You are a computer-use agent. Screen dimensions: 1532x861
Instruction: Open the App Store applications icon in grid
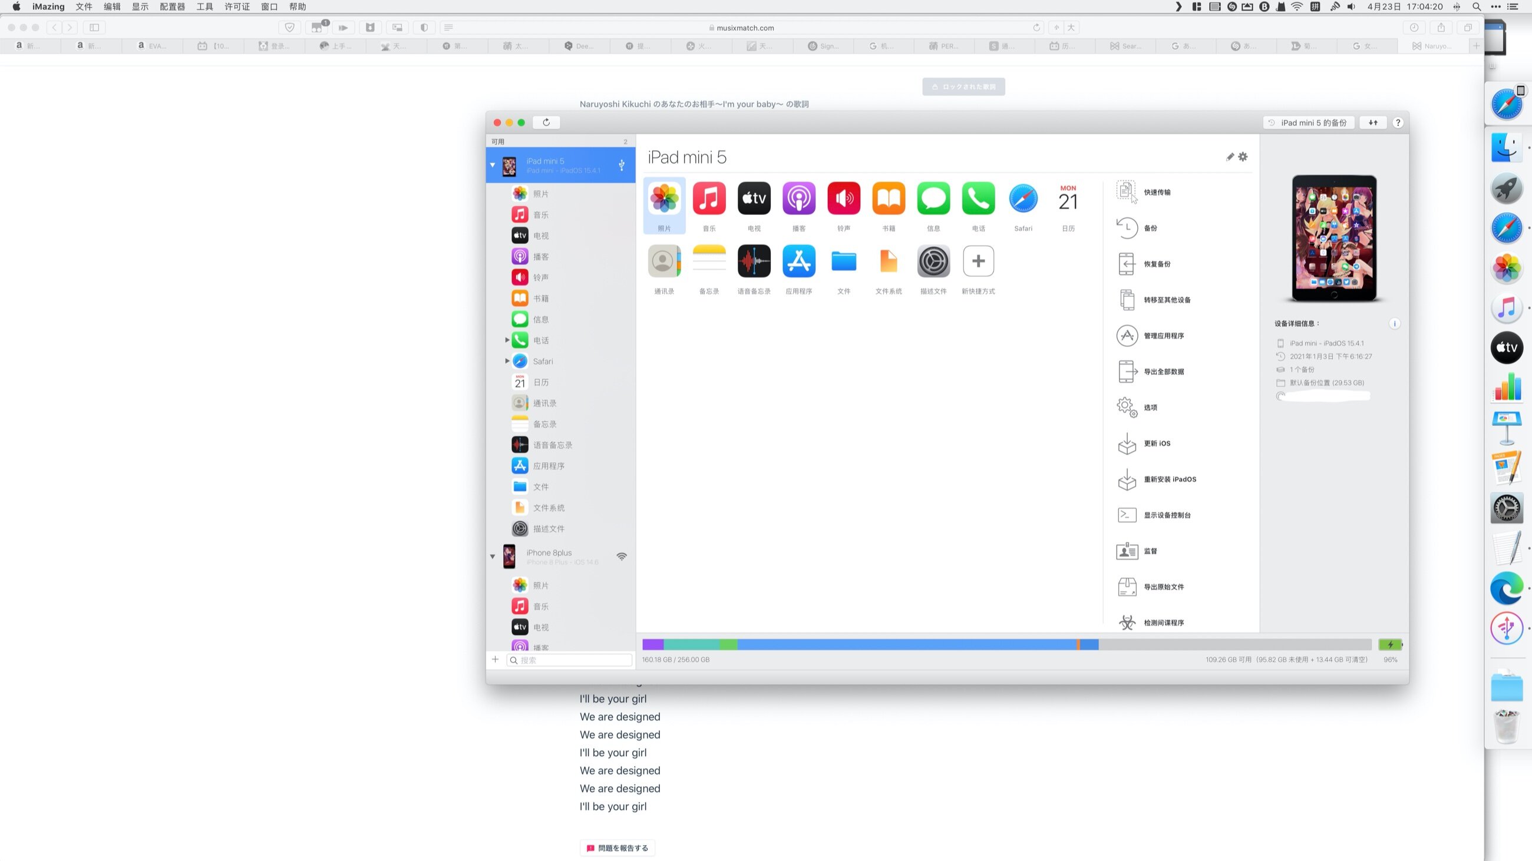coord(799,261)
